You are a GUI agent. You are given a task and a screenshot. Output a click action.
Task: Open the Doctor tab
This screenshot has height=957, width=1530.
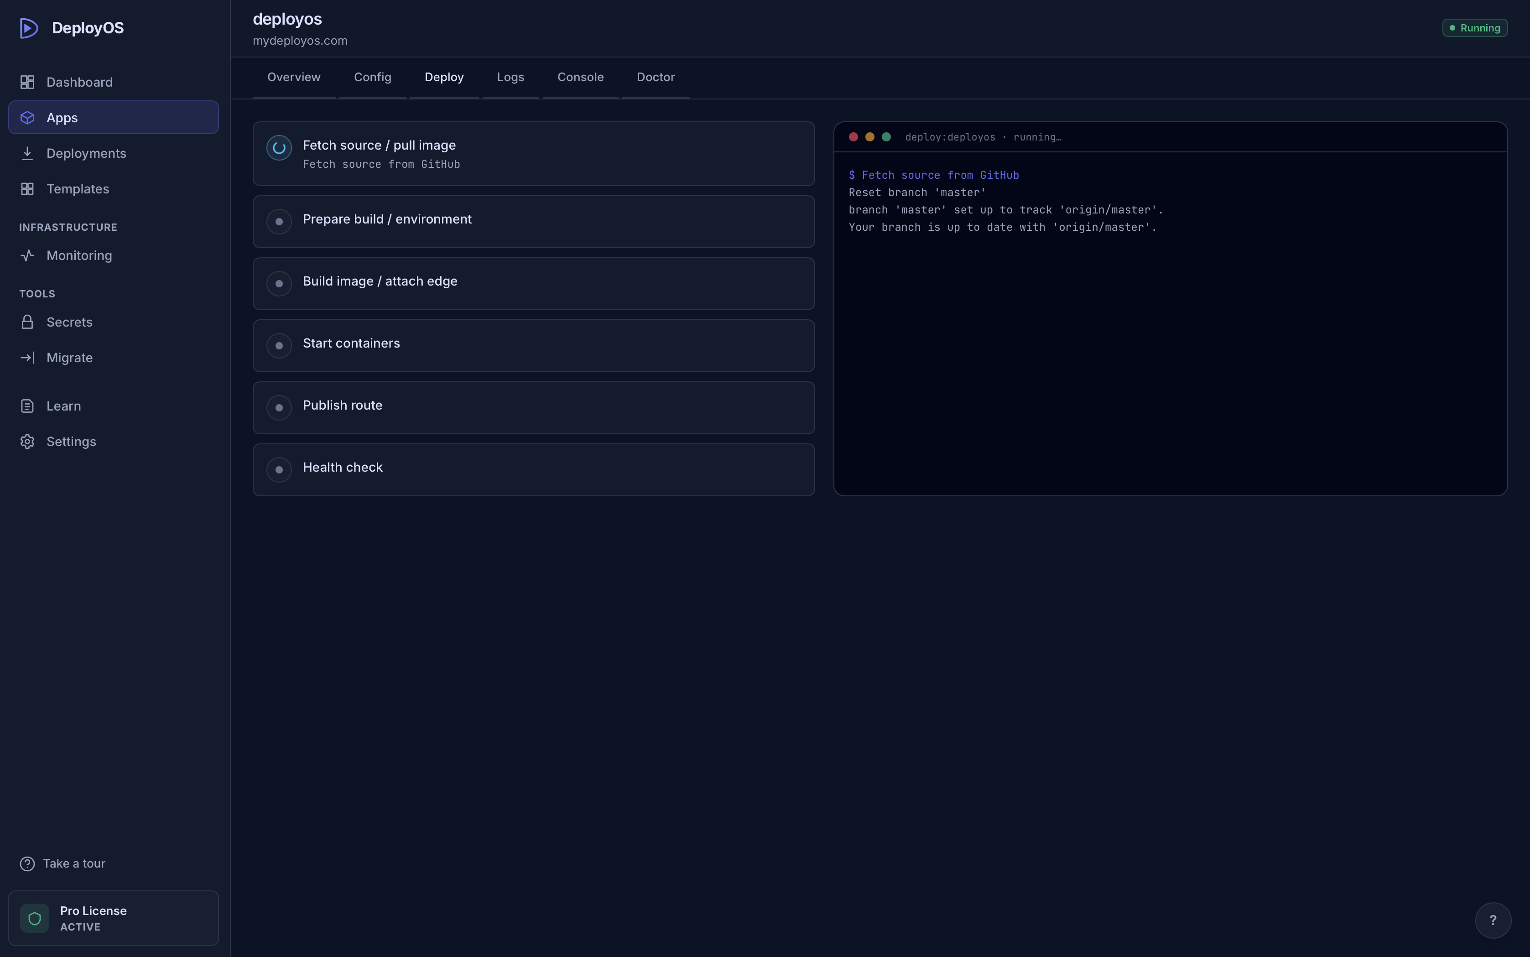tap(655, 77)
